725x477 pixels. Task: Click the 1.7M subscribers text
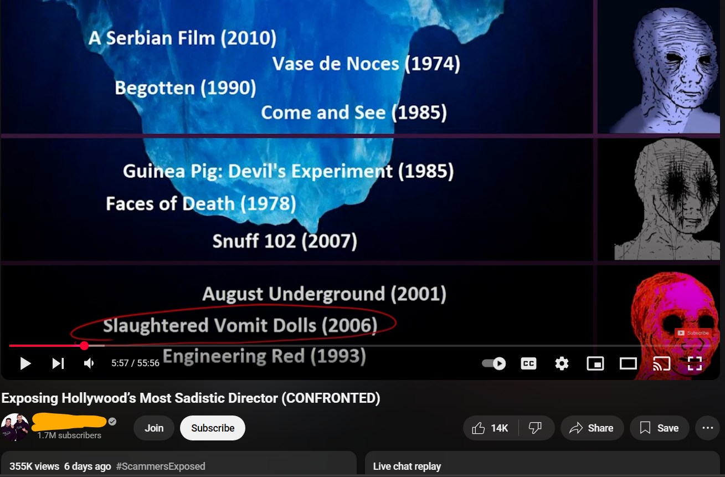(x=69, y=435)
